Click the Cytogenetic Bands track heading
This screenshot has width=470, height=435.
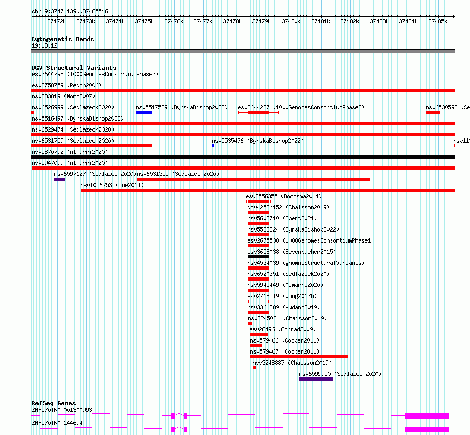point(63,39)
